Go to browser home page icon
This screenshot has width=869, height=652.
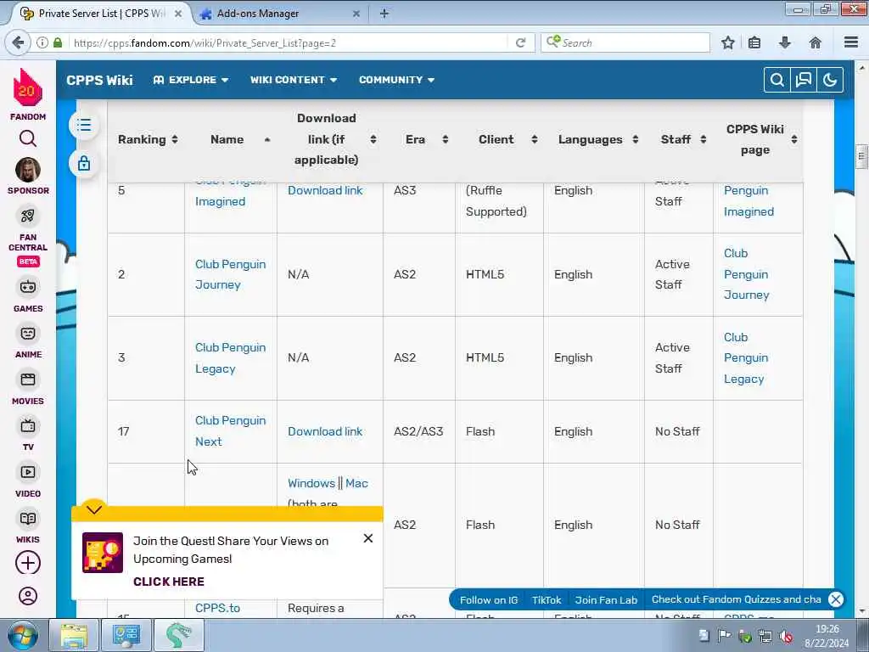click(816, 42)
